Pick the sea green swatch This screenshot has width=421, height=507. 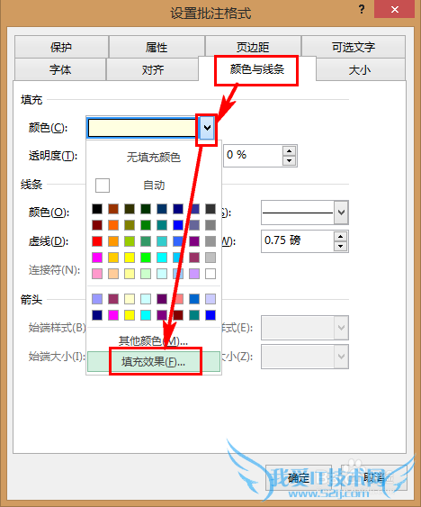[x=146, y=241]
